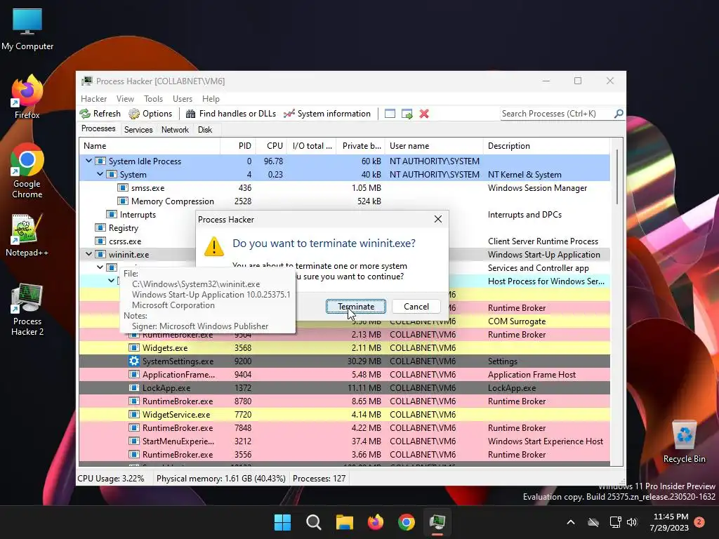
Task: Open the View menu
Action: pyautogui.click(x=125, y=98)
